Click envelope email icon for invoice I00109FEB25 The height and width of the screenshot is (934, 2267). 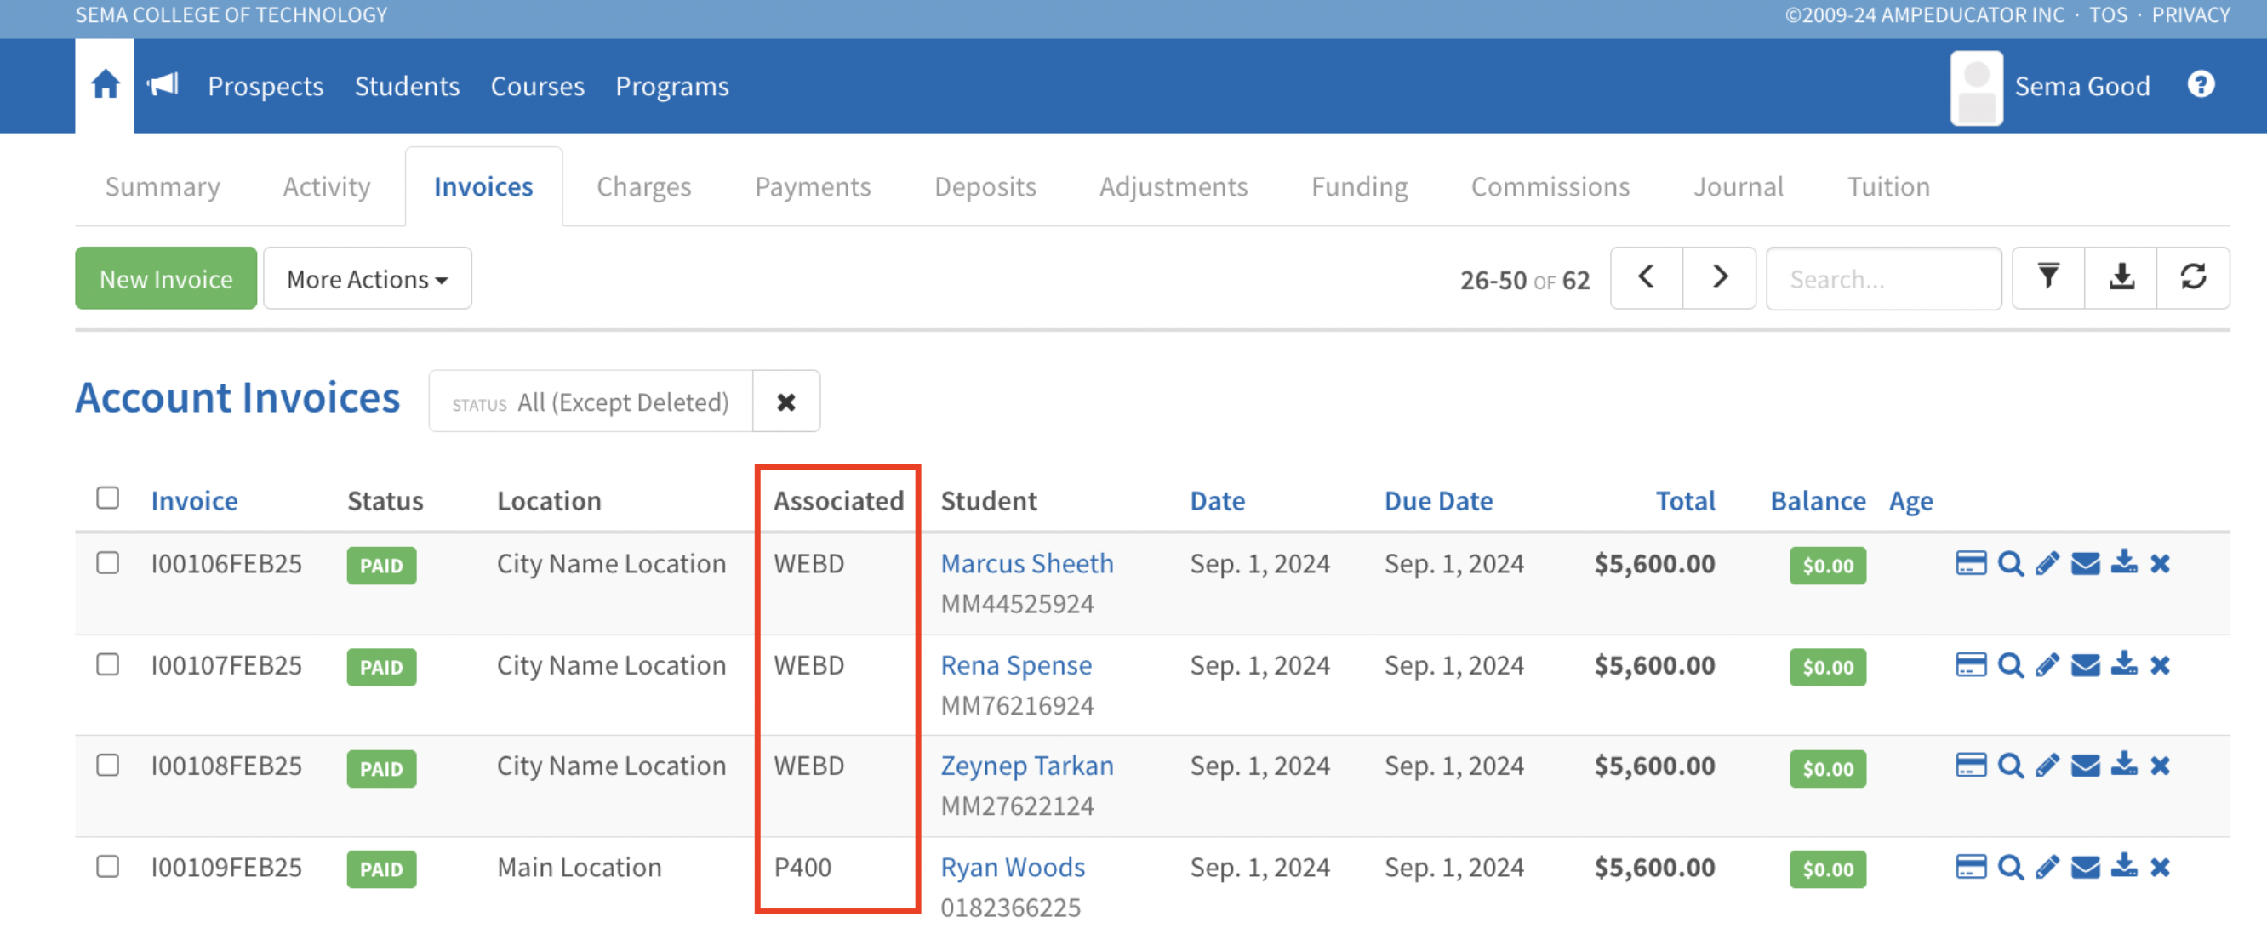click(2085, 868)
